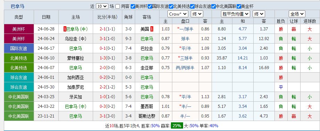Open the 3-1(3-0) score against 哥斯达黎

[107, 116]
